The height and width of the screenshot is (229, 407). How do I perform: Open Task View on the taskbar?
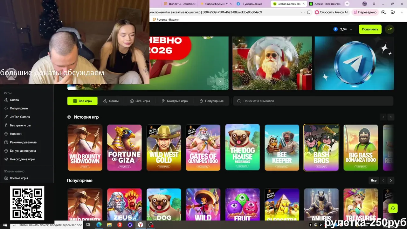(x=88, y=225)
